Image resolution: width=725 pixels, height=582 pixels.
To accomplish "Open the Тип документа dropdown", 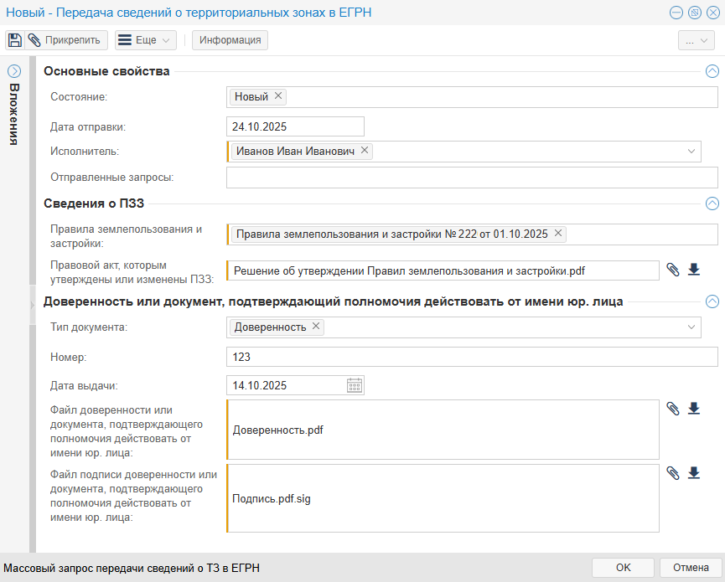I will (x=691, y=327).
